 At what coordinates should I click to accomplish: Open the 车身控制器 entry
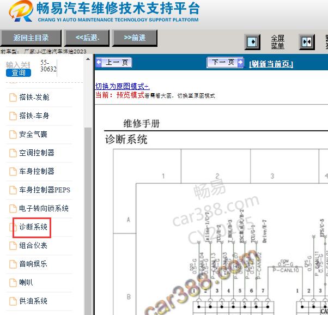(37, 171)
